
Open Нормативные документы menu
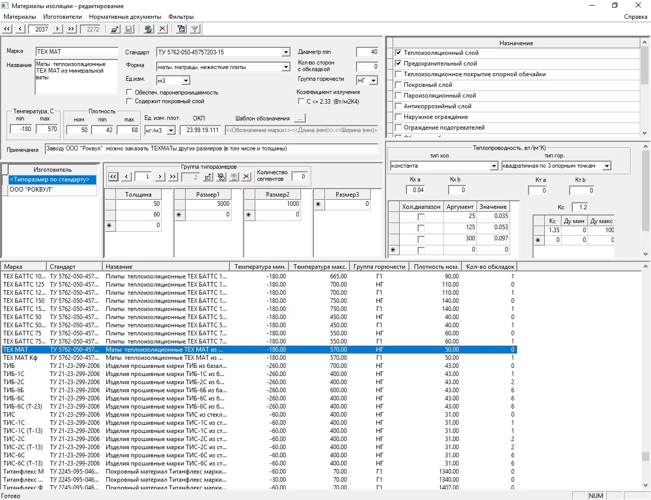click(125, 17)
